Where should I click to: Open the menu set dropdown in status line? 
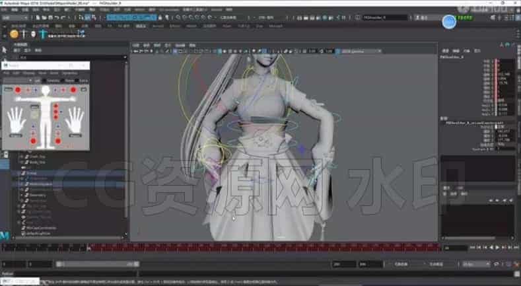[15, 18]
